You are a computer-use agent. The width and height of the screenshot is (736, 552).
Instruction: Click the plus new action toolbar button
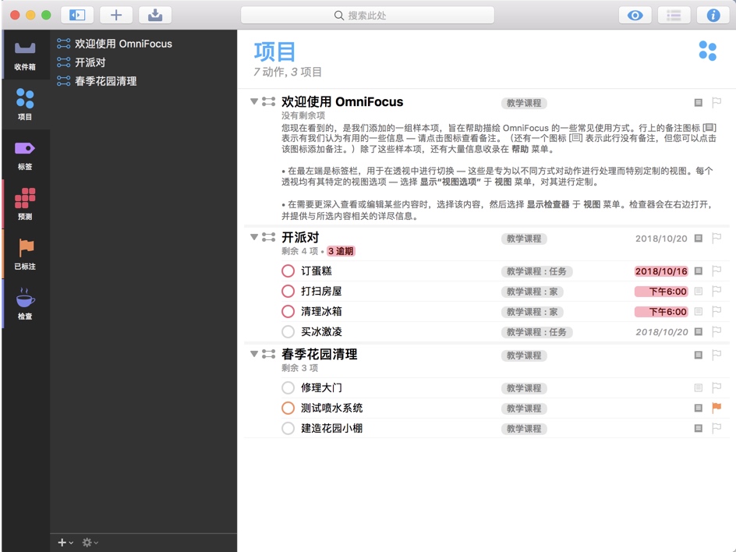116,15
